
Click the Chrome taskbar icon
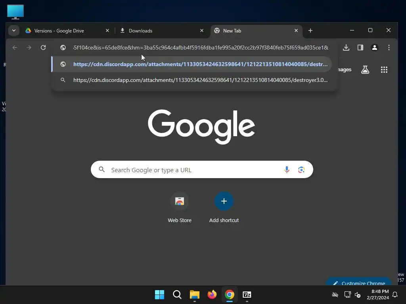click(230, 294)
